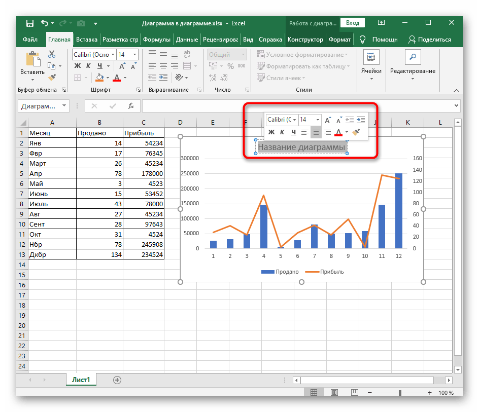Expand the formula bar chevron

tap(456, 105)
